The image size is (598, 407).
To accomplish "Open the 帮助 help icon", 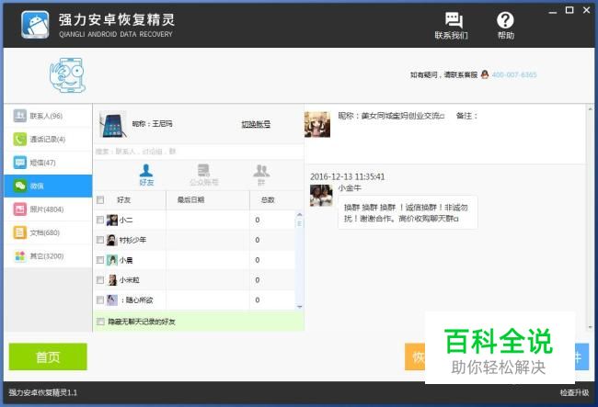I will pyautogui.click(x=505, y=26).
